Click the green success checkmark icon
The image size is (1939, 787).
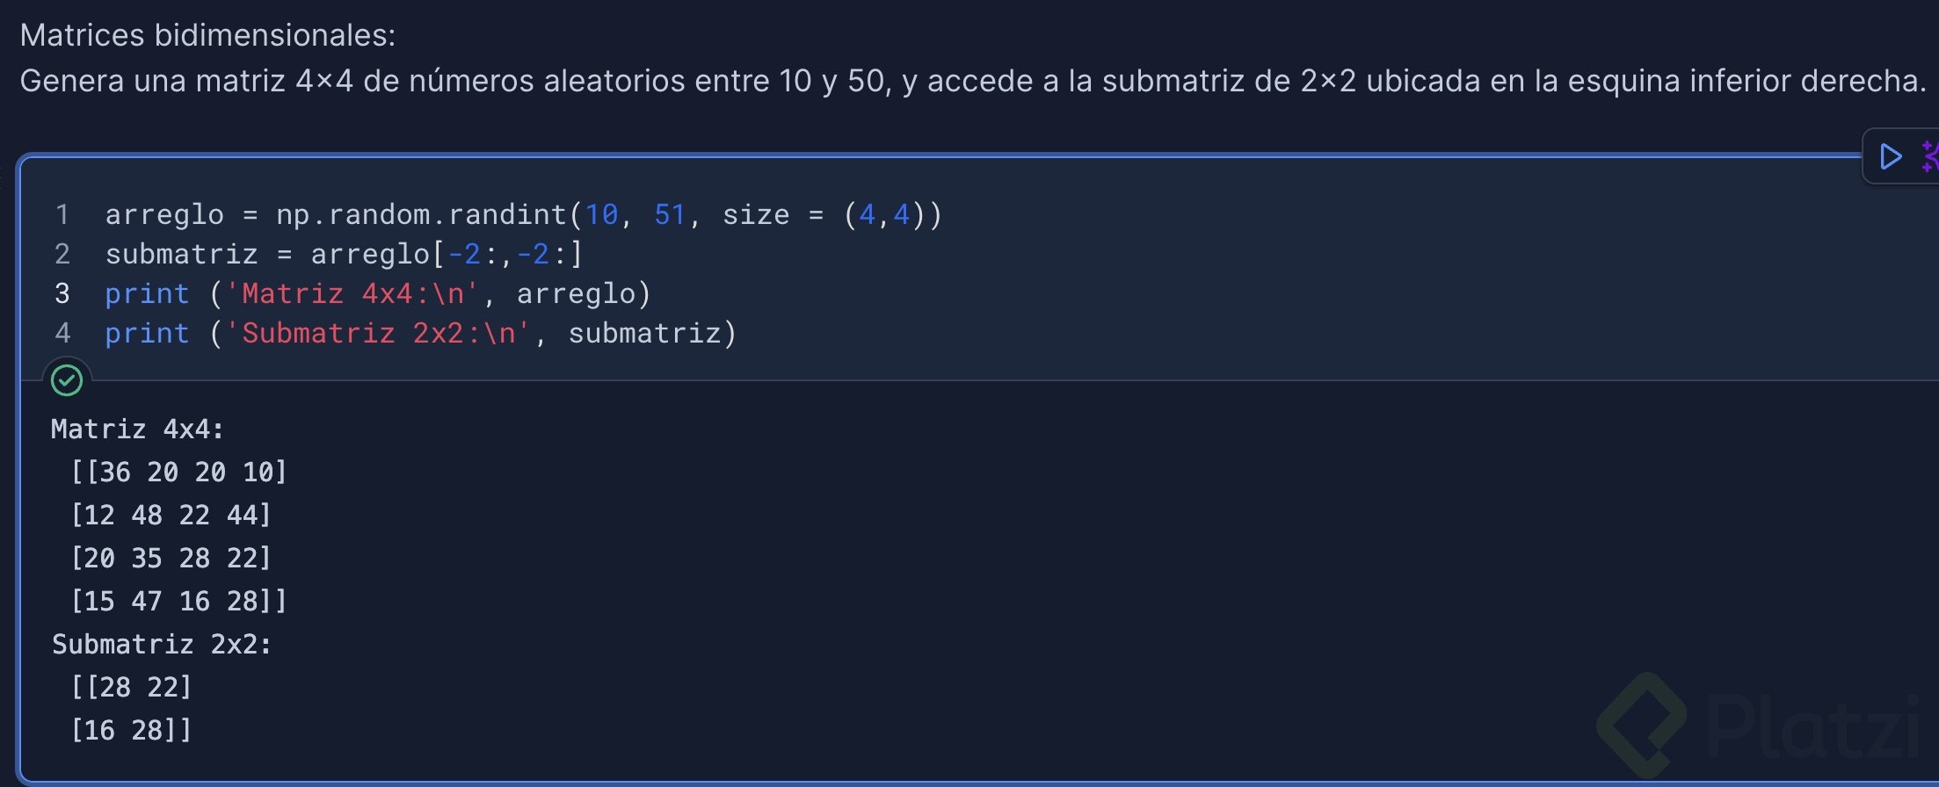tap(67, 380)
